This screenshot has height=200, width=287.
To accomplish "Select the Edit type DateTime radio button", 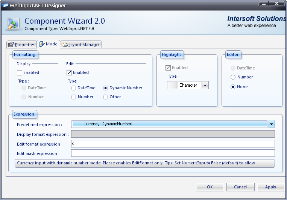I will [73, 88].
